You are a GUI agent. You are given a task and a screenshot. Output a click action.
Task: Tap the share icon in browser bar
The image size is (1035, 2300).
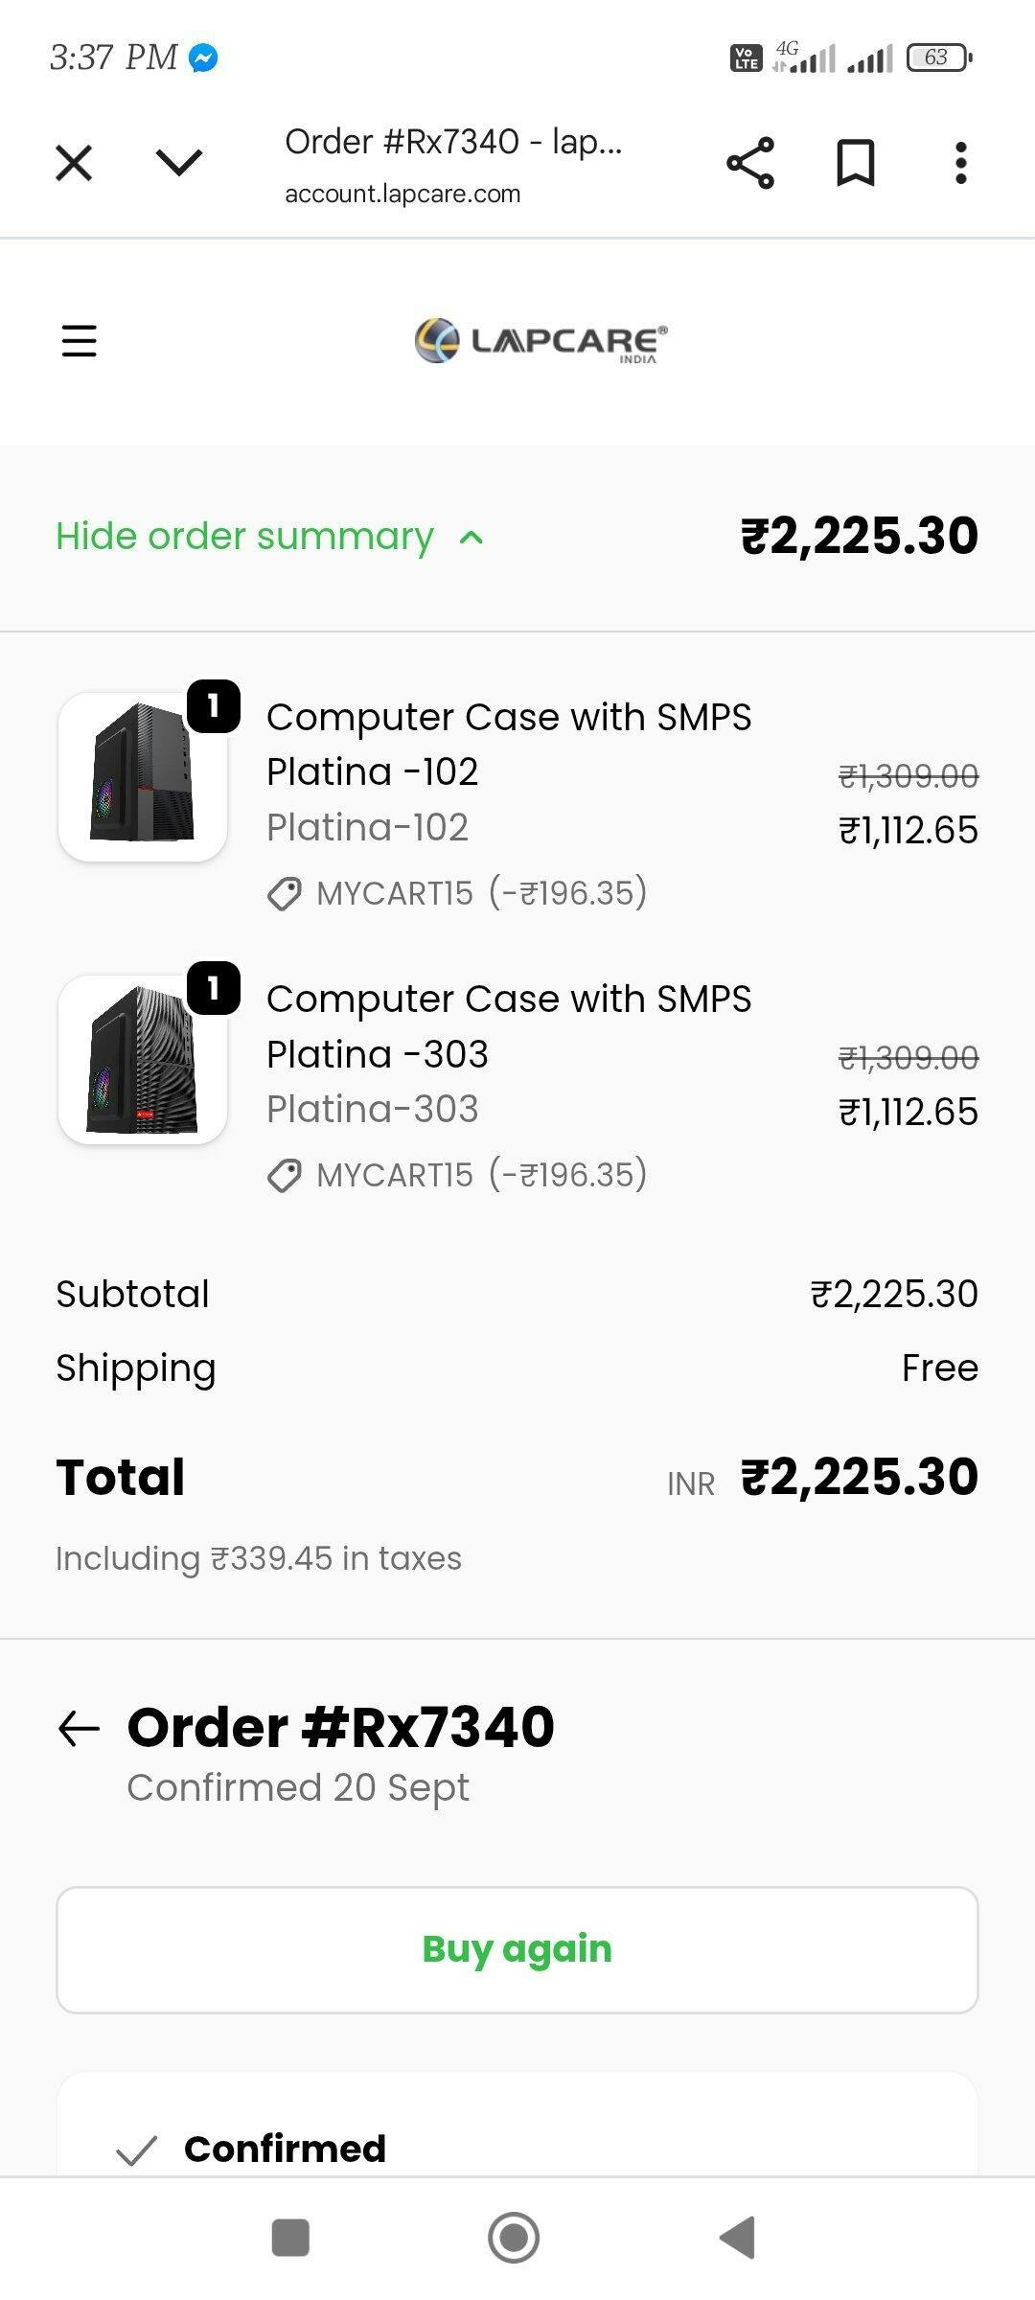[x=749, y=163]
